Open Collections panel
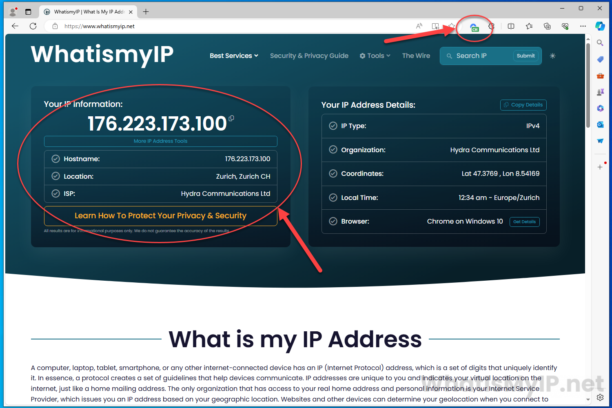This screenshot has width=612, height=408. point(547,26)
